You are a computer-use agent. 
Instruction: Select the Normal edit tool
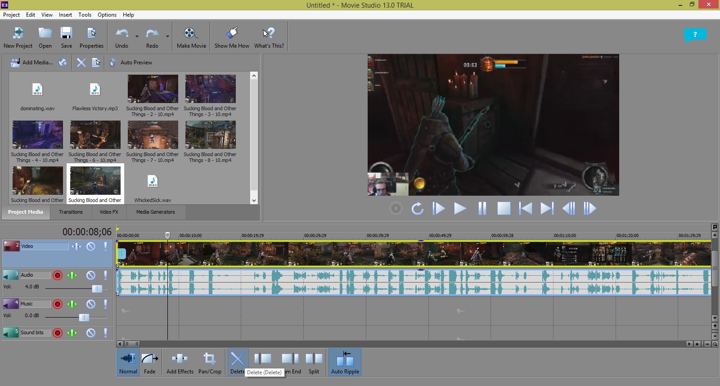coord(128,362)
